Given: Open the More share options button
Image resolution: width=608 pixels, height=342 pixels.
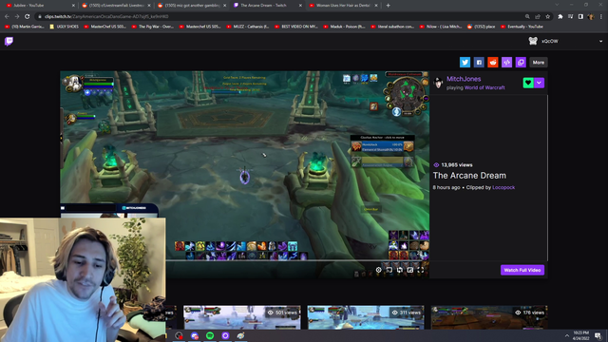Looking at the screenshot, I should point(539,62).
